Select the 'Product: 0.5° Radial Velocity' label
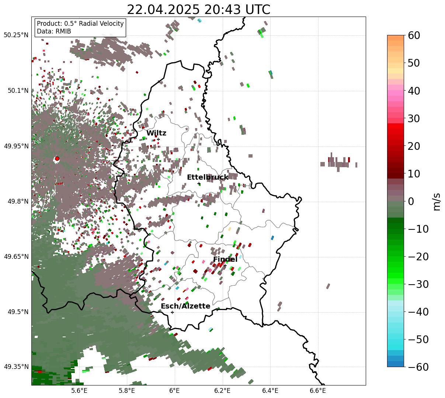 tap(80, 24)
